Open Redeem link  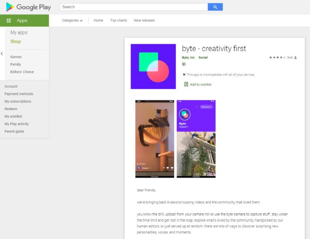pyautogui.click(x=11, y=109)
